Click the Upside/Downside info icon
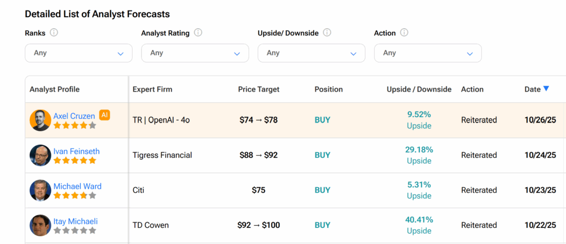566x244 pixels. click(x=327, y=33)
